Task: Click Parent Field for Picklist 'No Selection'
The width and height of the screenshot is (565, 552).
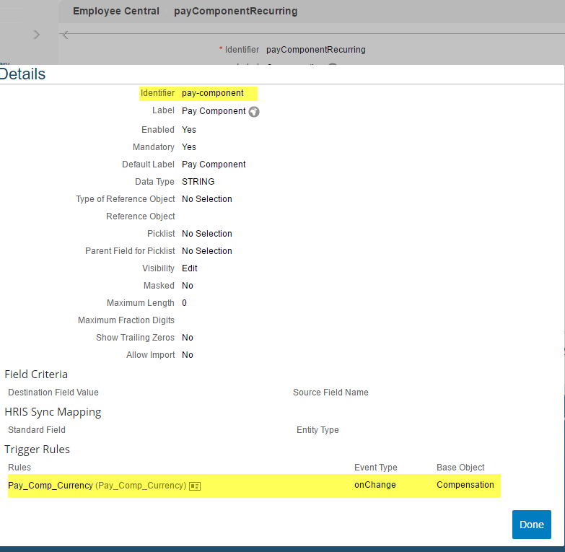Action: point(207,251)
